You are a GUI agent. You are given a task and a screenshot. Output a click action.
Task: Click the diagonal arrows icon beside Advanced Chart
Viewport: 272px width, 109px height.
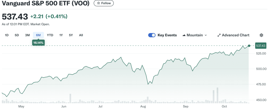click(x=219, y=35)
